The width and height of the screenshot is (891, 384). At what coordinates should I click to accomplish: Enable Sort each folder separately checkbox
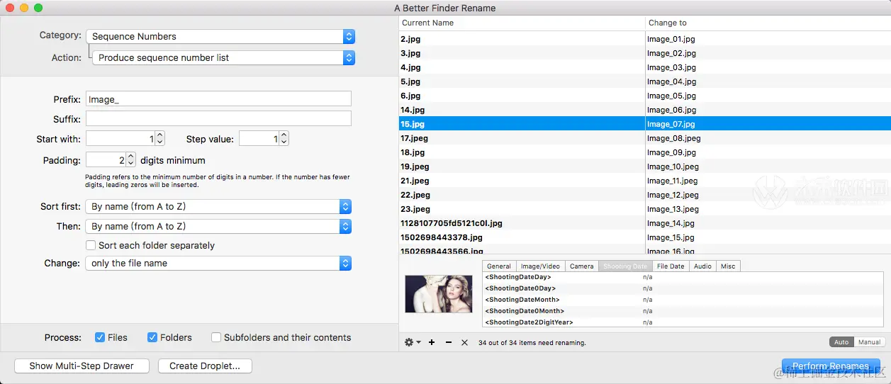[x=91, y=245]
